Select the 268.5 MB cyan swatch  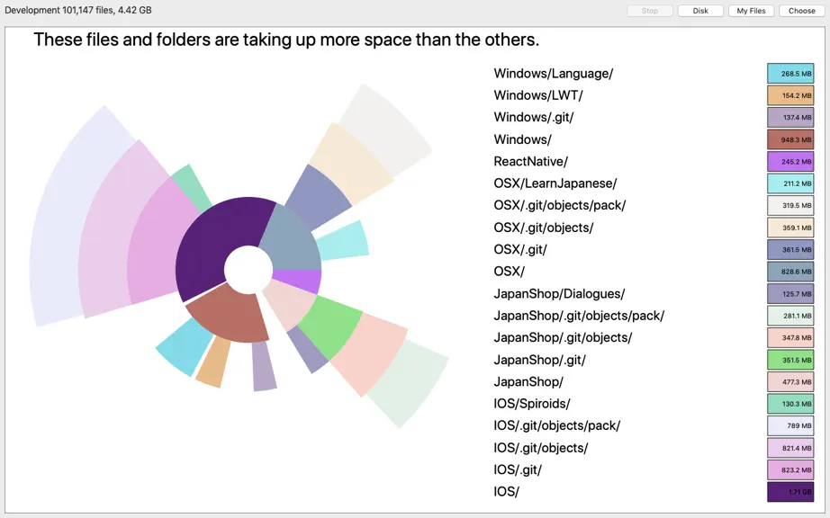[790, 74]
